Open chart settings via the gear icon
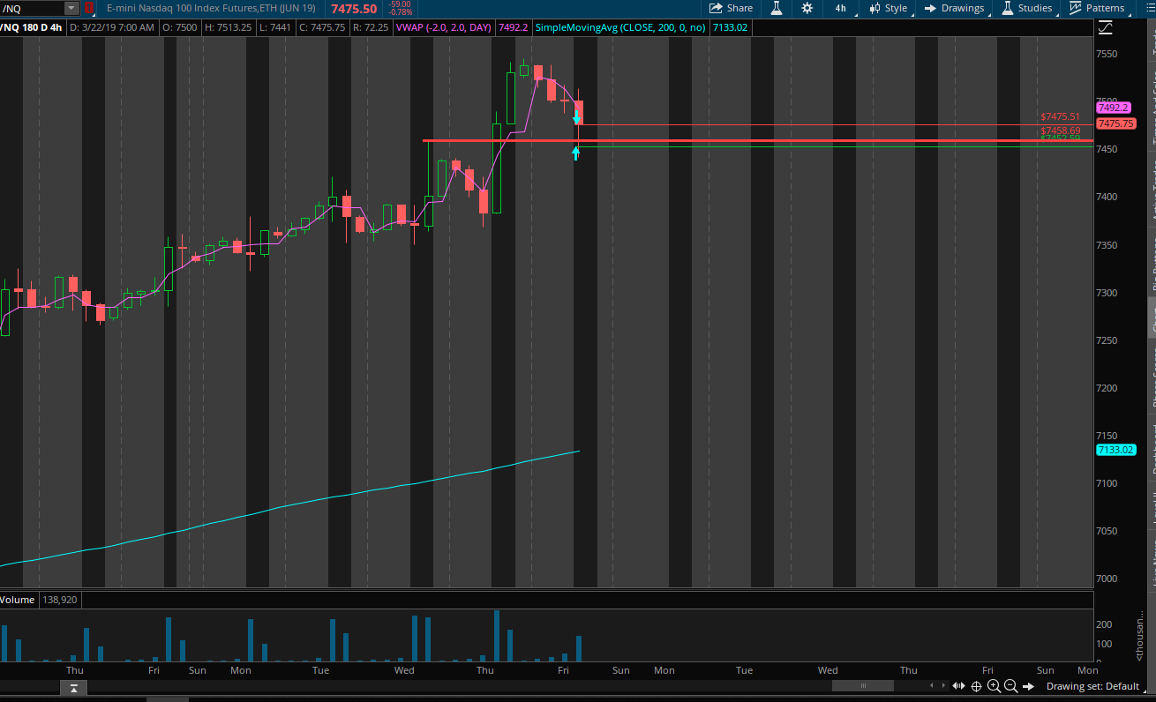Image resolution: width=1156 pixels, height=702 pixels. (x=807, y=8)
